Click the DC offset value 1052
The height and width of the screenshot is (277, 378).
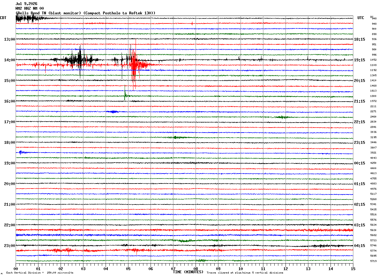pos(373,60)
